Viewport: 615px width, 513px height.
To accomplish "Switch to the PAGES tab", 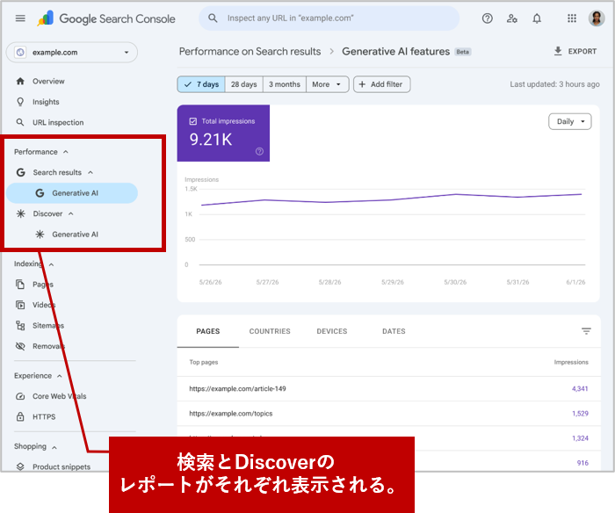I will [208, 331].
